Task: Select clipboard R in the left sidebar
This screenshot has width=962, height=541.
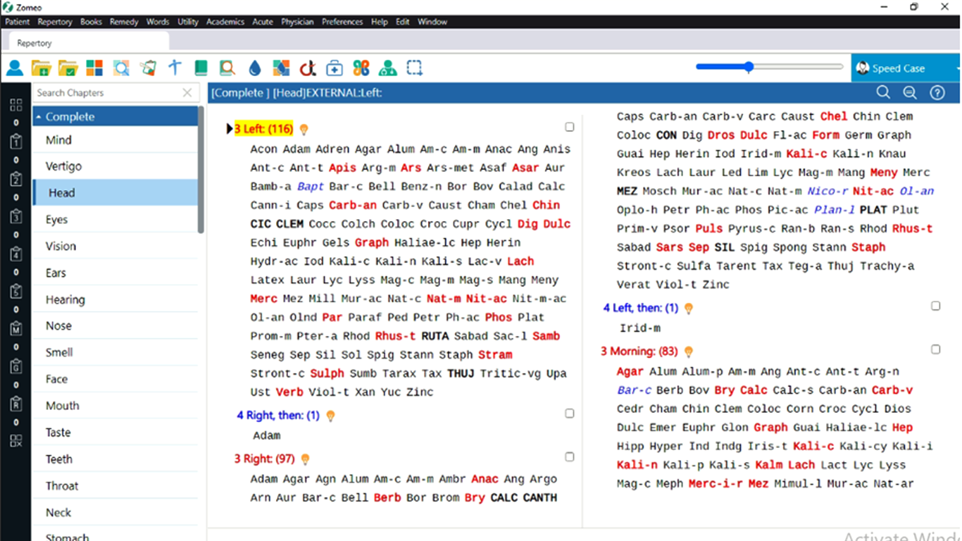Action: pos(15,404)
